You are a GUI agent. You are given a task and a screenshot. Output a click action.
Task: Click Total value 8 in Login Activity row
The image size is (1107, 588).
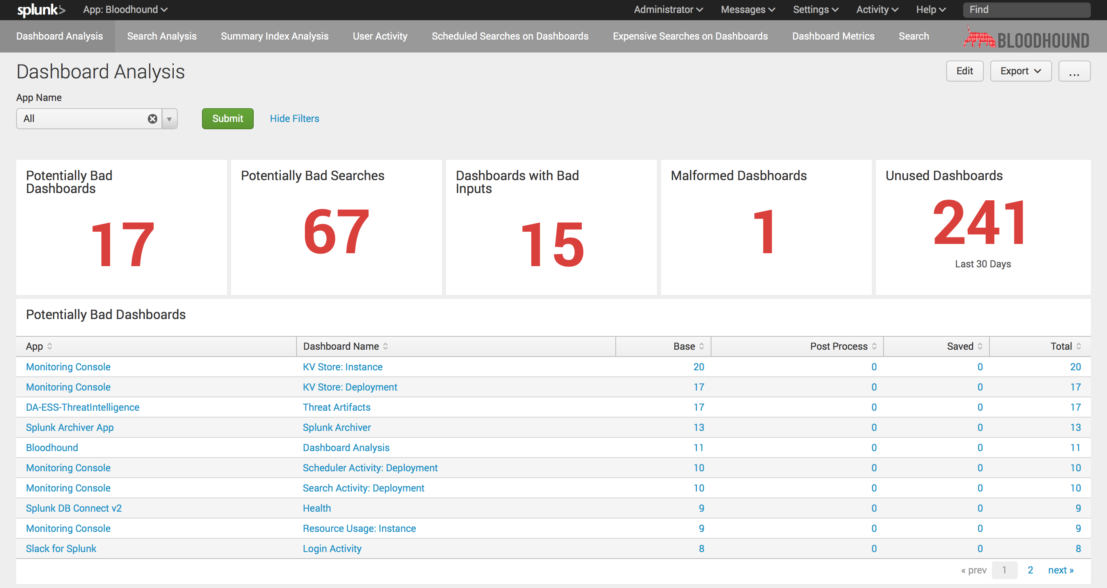(1078, 548)
